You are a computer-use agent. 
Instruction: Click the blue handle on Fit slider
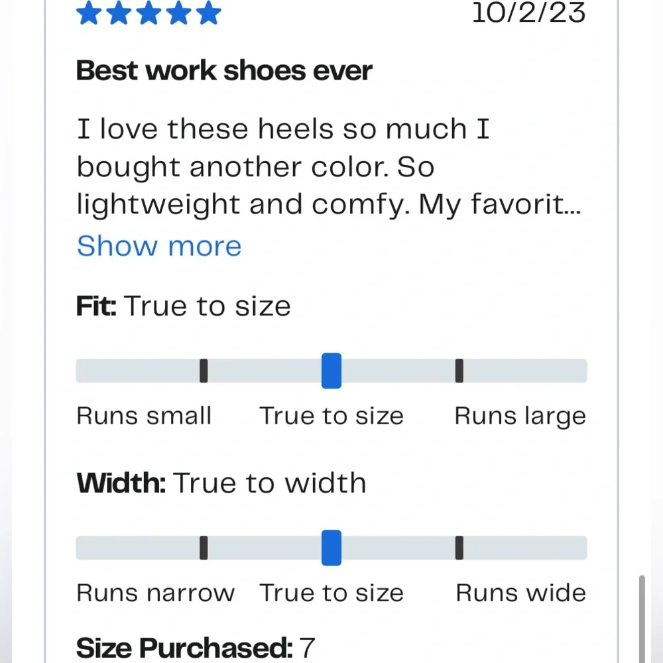[x=331, y=371]
